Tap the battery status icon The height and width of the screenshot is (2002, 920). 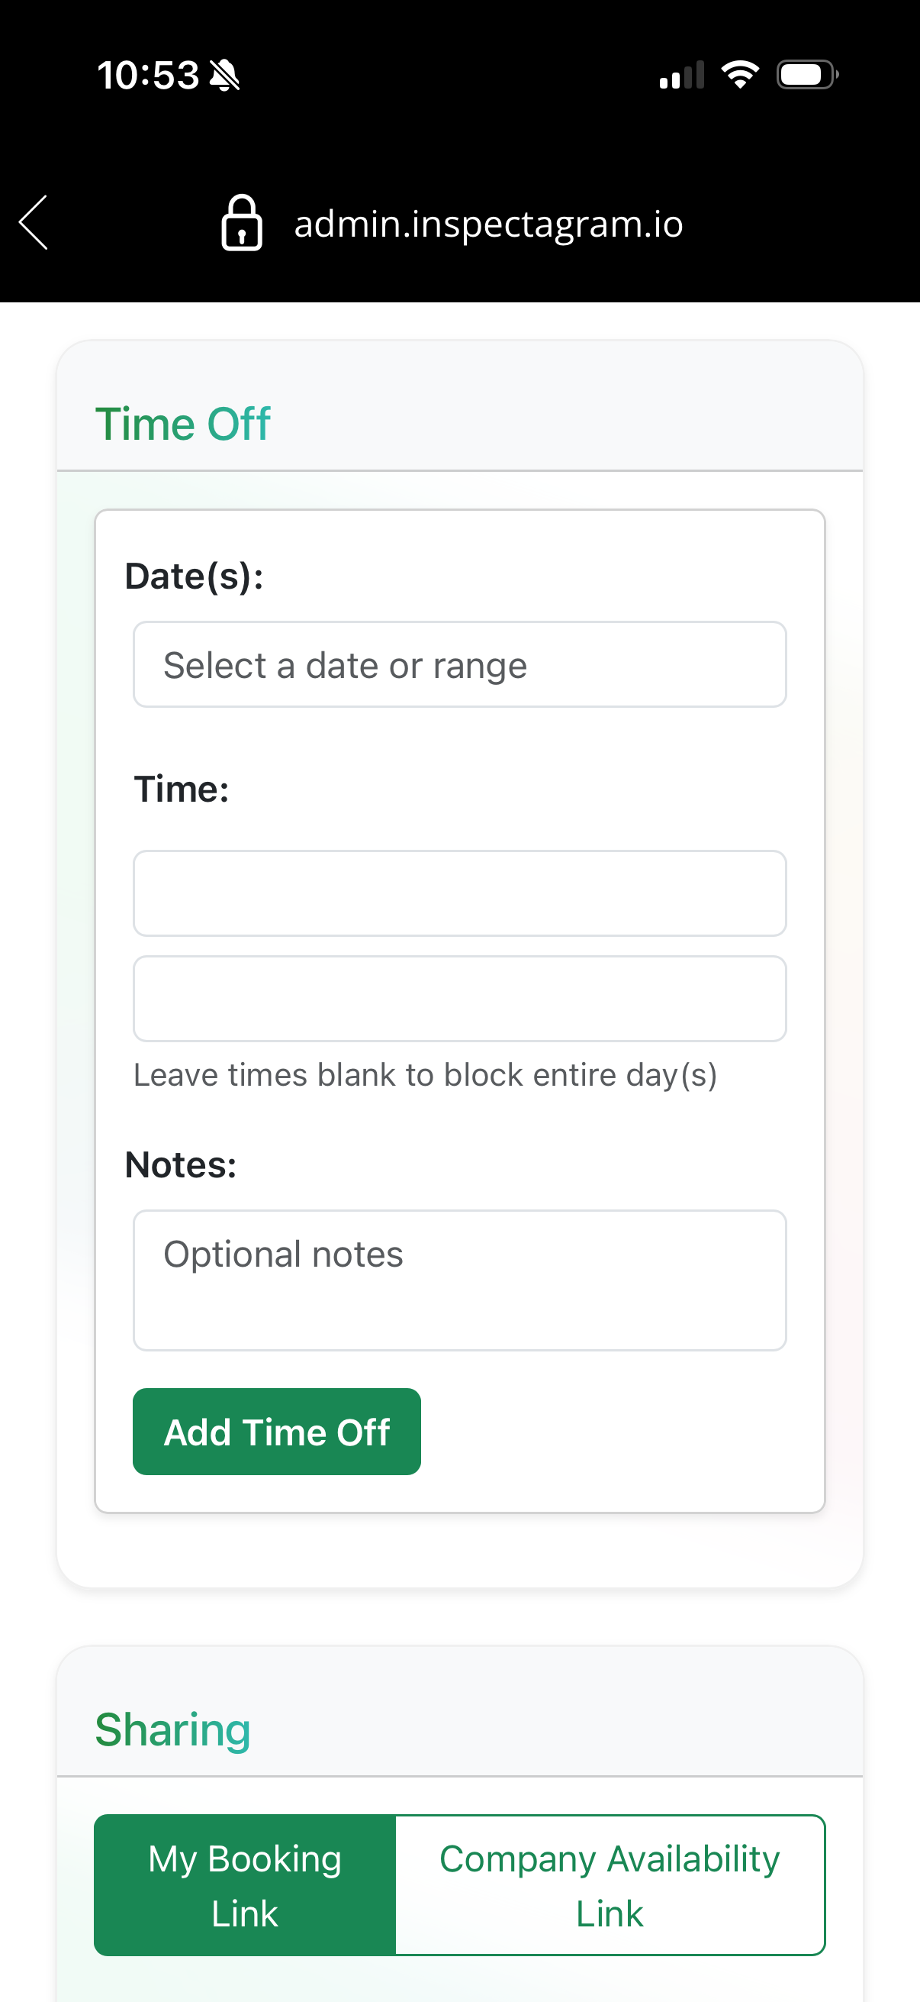click(807, 75)
